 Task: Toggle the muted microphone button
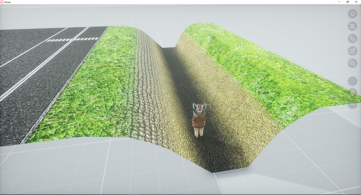click(x=352, y=93)
